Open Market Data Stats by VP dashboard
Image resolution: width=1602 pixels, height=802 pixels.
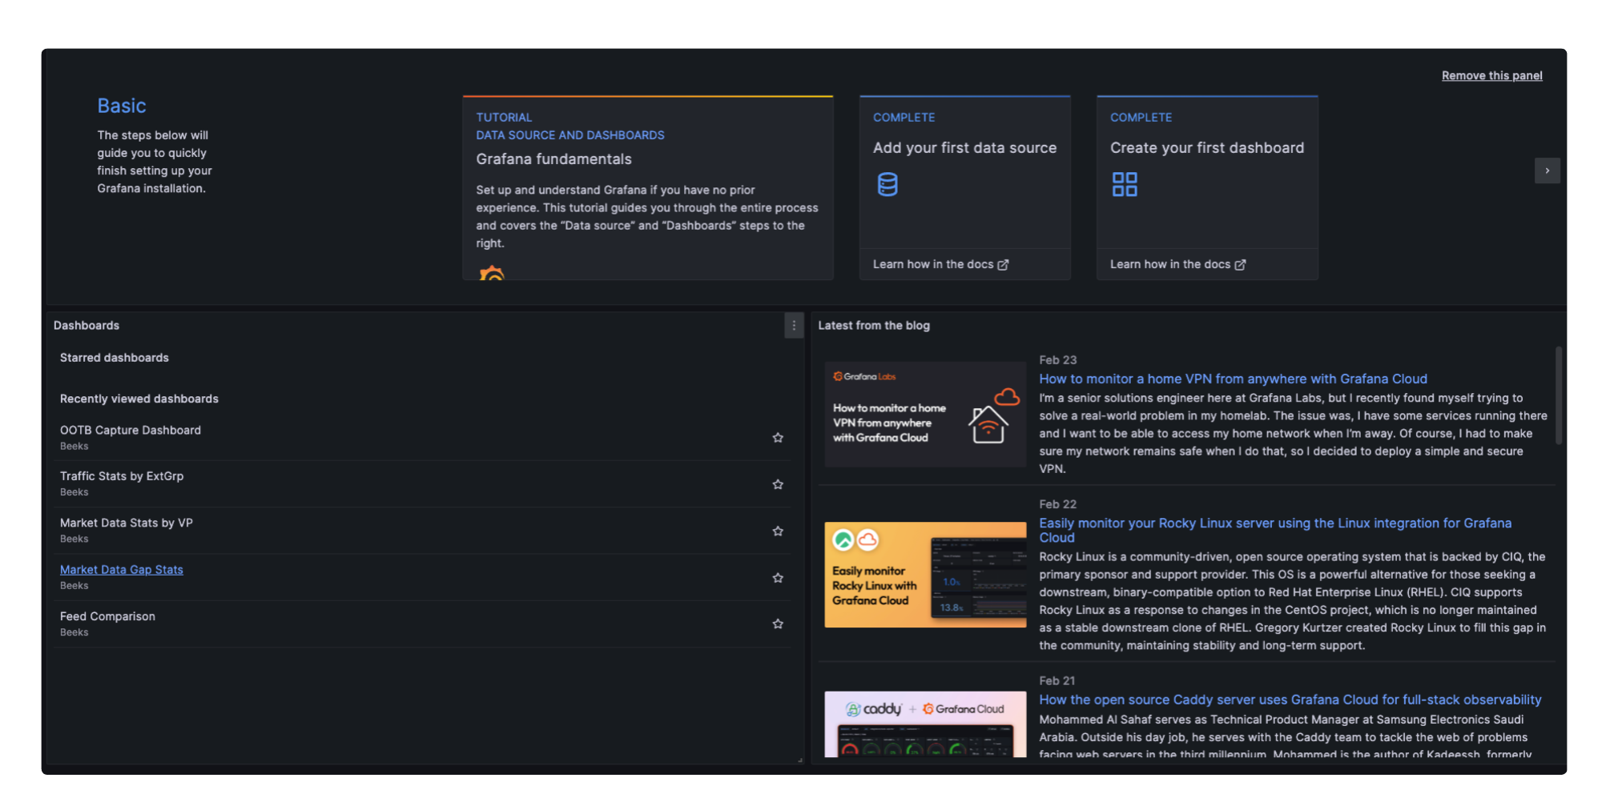(x=127, y=523)
